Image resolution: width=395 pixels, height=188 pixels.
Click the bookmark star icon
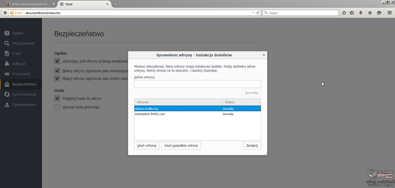point(344,13)
